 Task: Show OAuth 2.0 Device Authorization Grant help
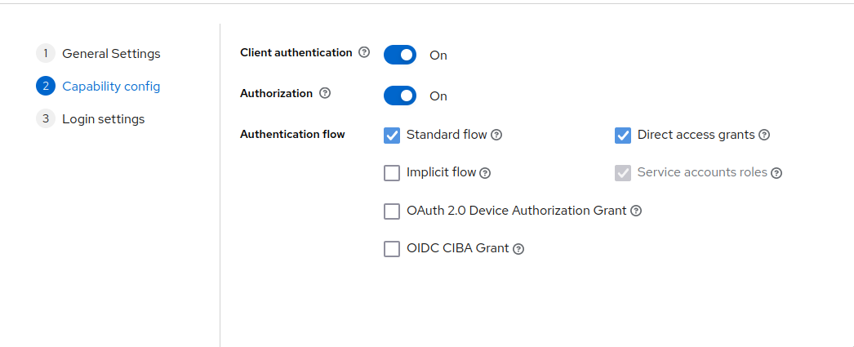coord(635,211)
